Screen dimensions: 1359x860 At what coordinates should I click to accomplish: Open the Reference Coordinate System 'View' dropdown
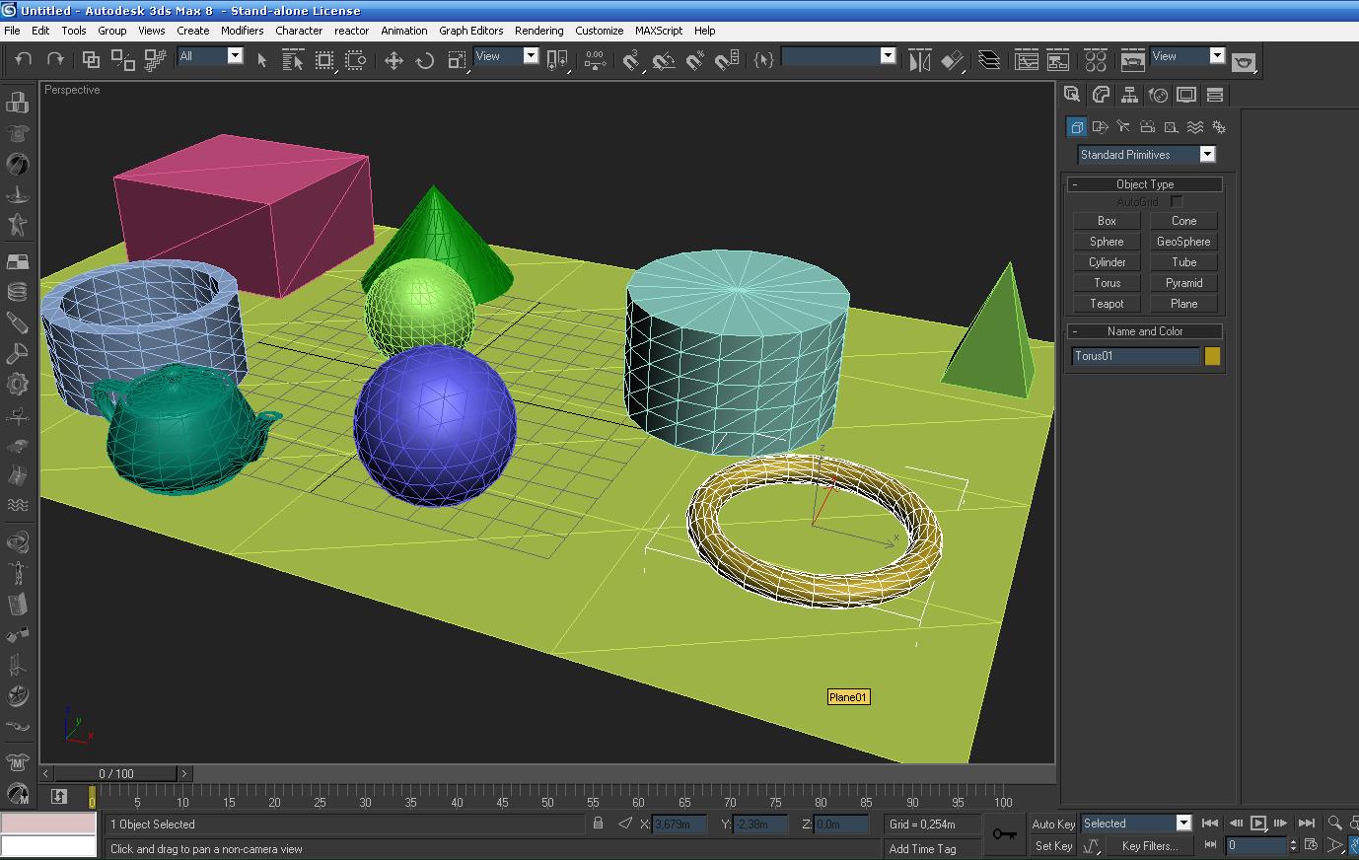point(506,56)
